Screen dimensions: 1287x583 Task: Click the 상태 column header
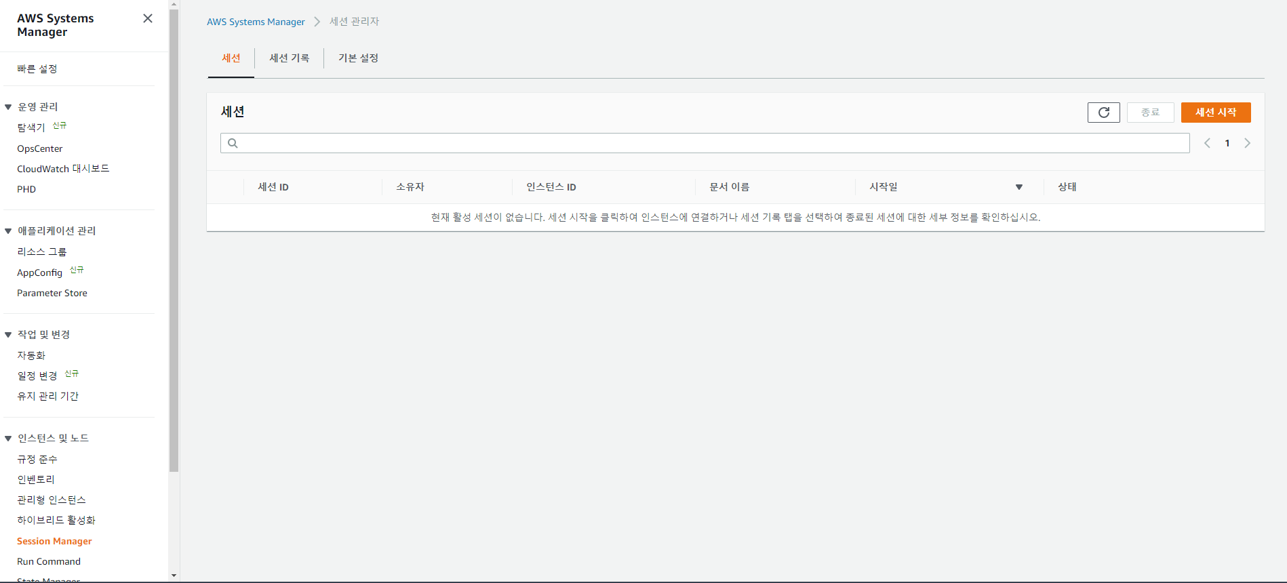coord(1067,187)
